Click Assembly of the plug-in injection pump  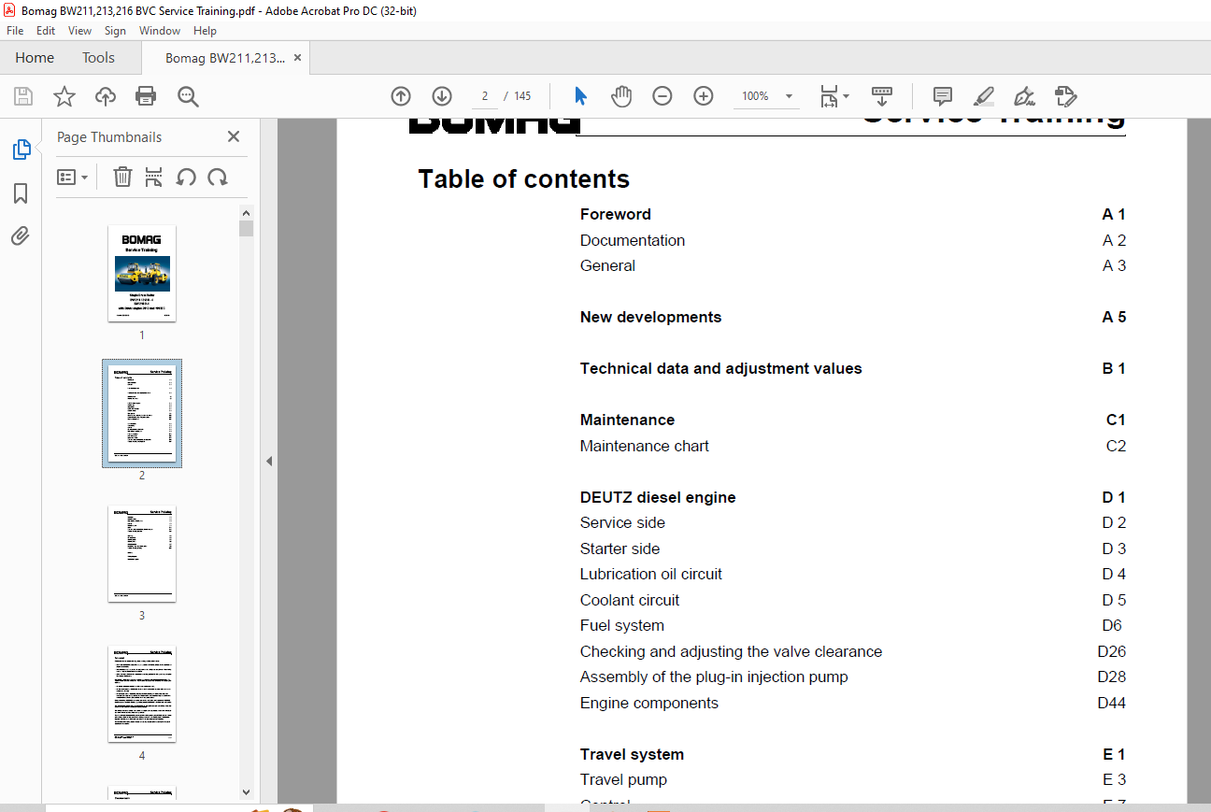point(714,677)
